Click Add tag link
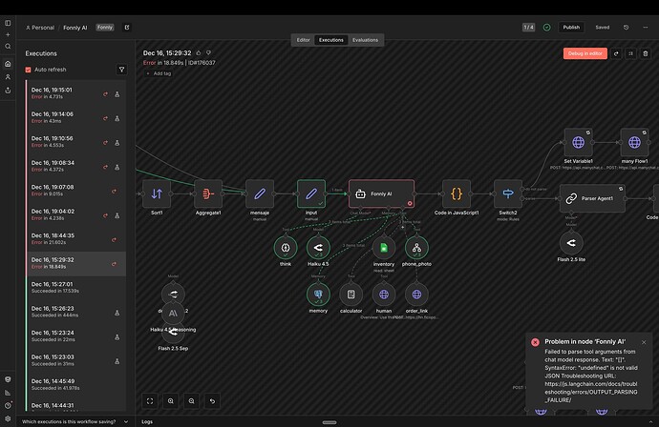 159,73
